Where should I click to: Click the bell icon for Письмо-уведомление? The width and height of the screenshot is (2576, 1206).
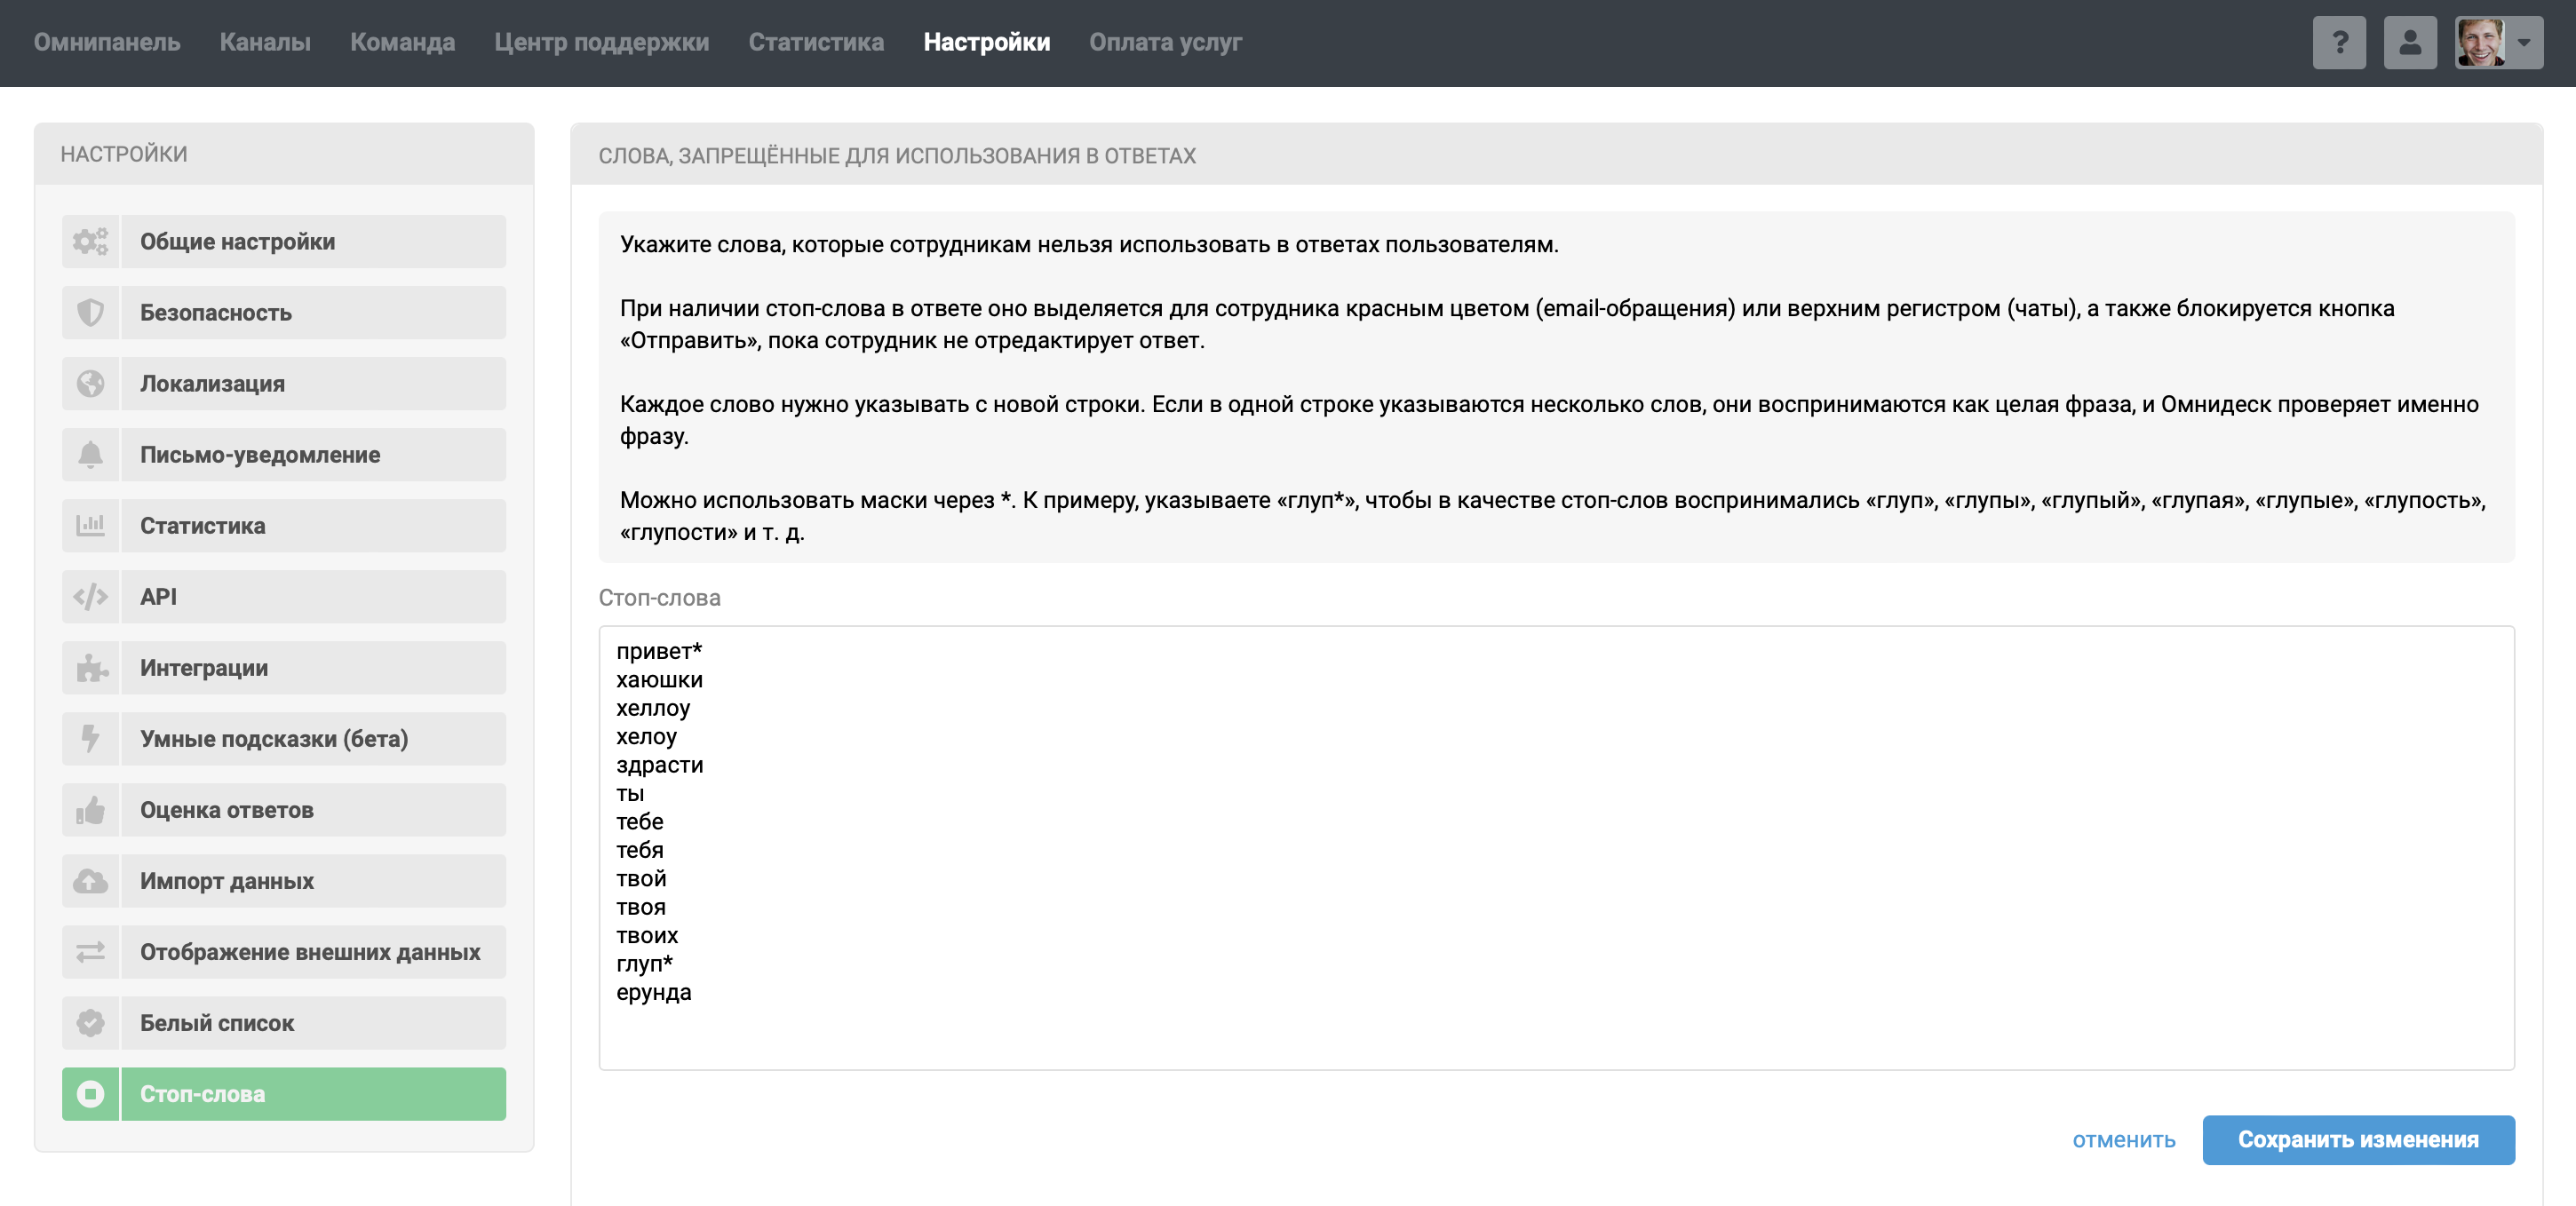pos(90,454)
